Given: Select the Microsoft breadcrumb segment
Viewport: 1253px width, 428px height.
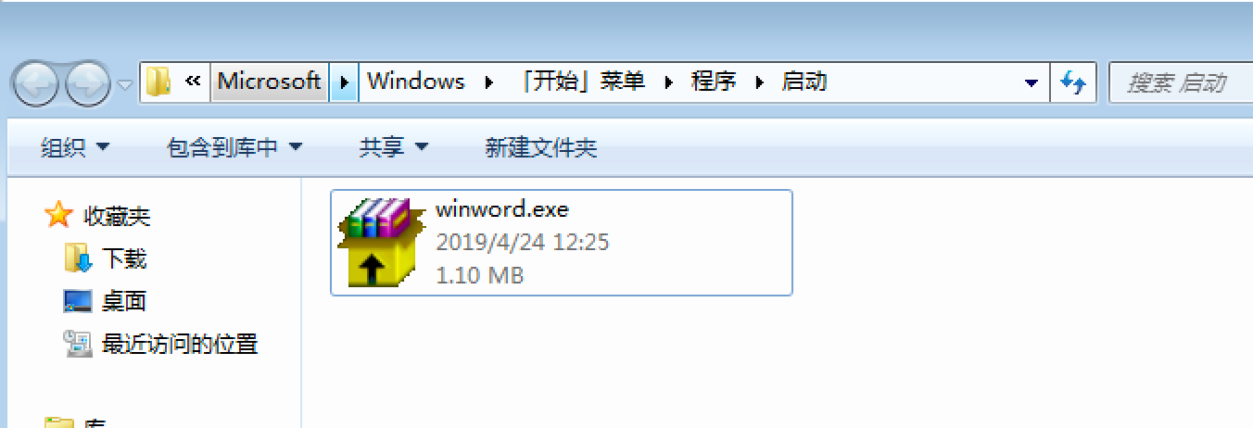Looking at the screenshot, I should [x=269, y=82].
